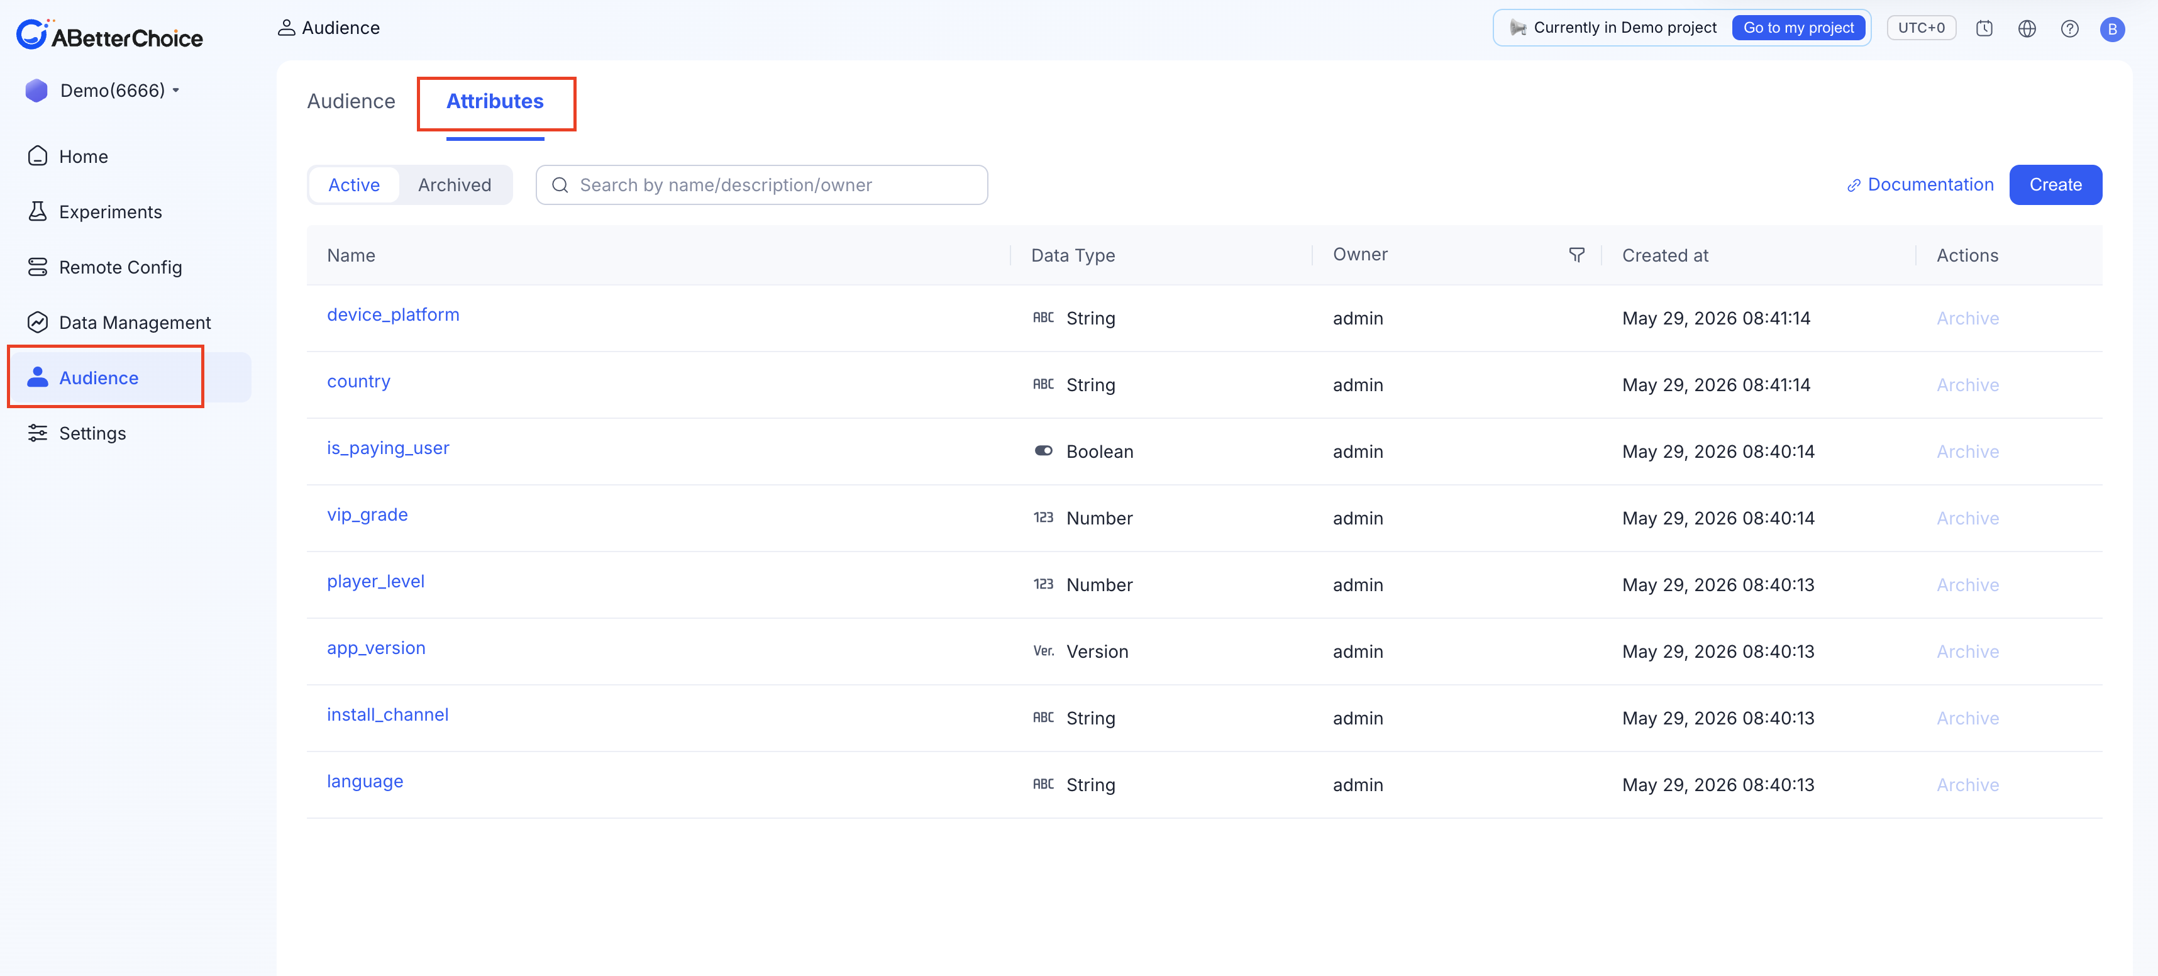Click the 123 Number icon for vip_grade
Image resolution: width=2158 pixels, height=976 pixels.
click(x=1043, y=517)
